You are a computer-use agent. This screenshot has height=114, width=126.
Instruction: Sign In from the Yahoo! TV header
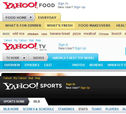(63, 45)
